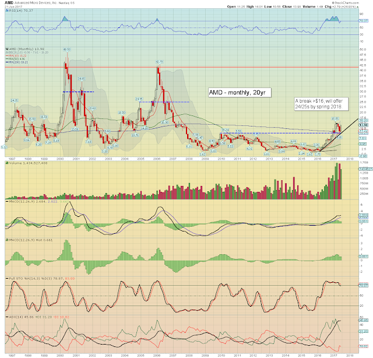Click the StockCharts.com copyright link
The image size is (373, 358).
(x=346, y=3)
